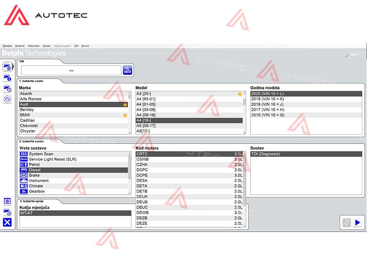Screen dimensions: 367x275
Task: Click the VIN barcode search button
Action: (x=128, y=70)
